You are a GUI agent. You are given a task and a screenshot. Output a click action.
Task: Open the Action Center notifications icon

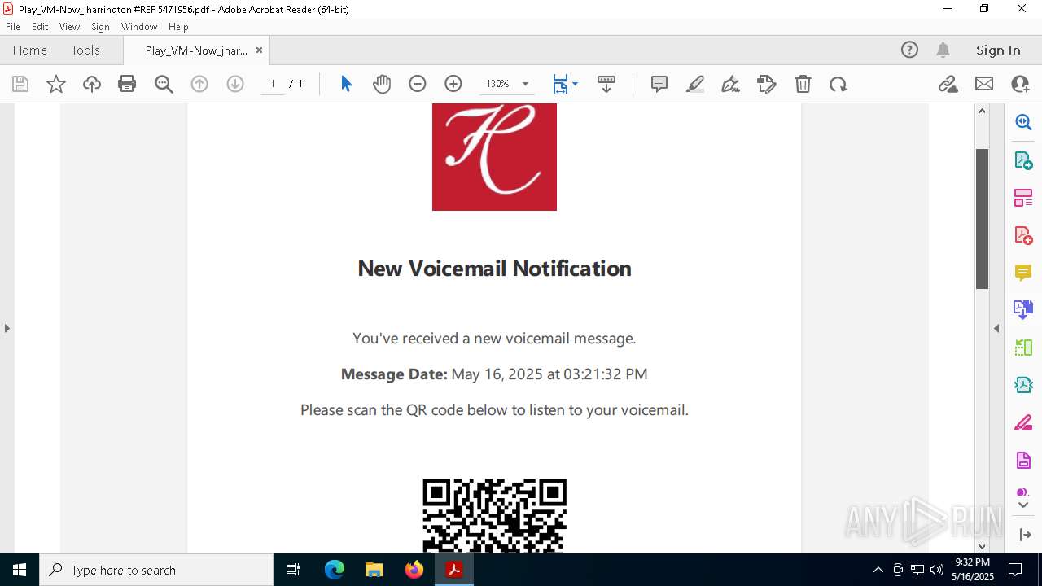[x=1015, y=570]
